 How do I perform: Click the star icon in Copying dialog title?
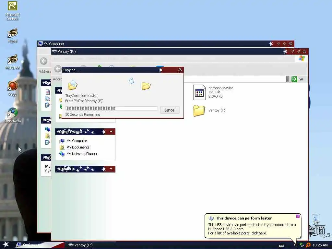point(160,70)
